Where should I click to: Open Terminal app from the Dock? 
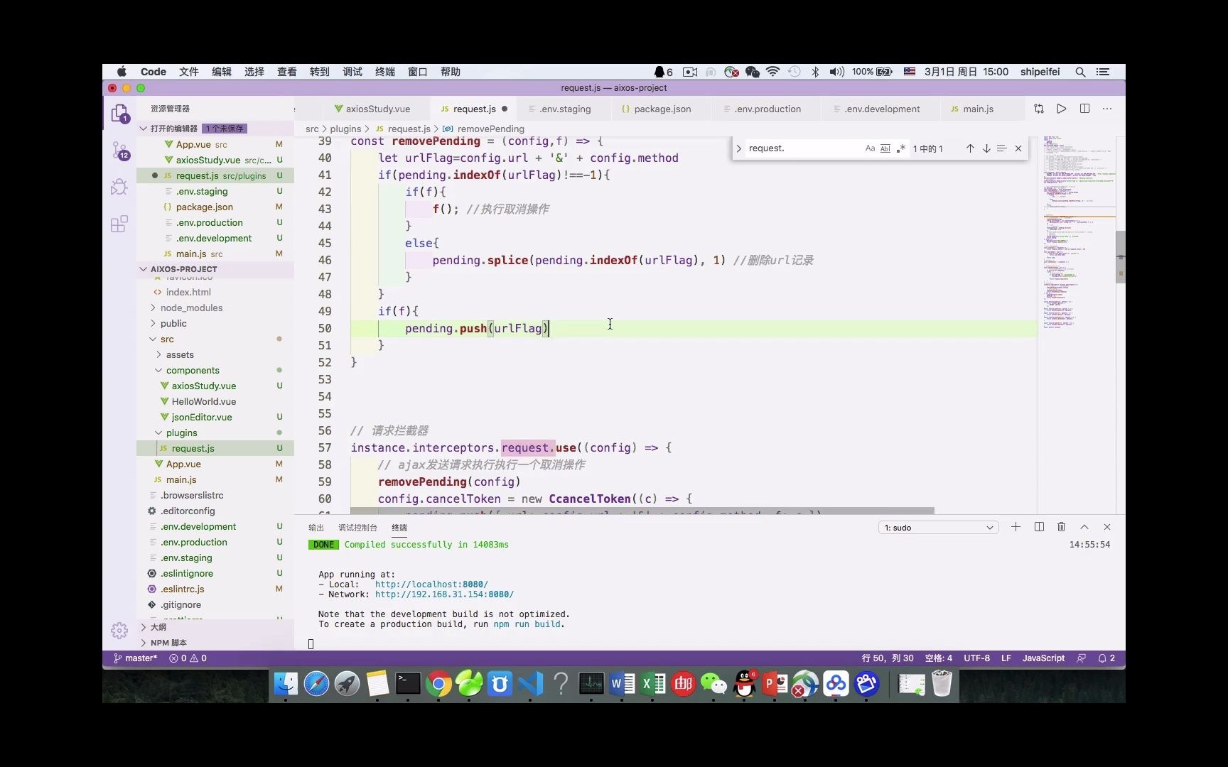point(408,684)
